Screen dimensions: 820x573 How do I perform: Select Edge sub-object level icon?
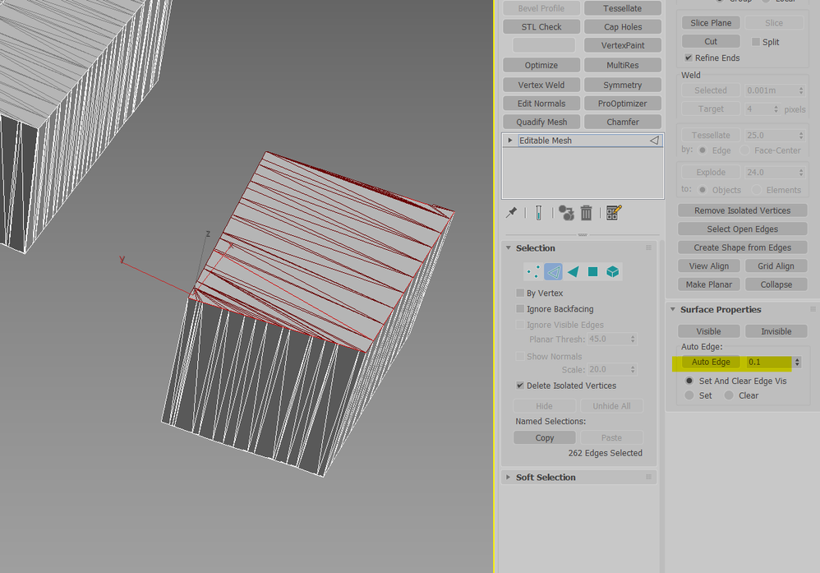click(553, 271)
